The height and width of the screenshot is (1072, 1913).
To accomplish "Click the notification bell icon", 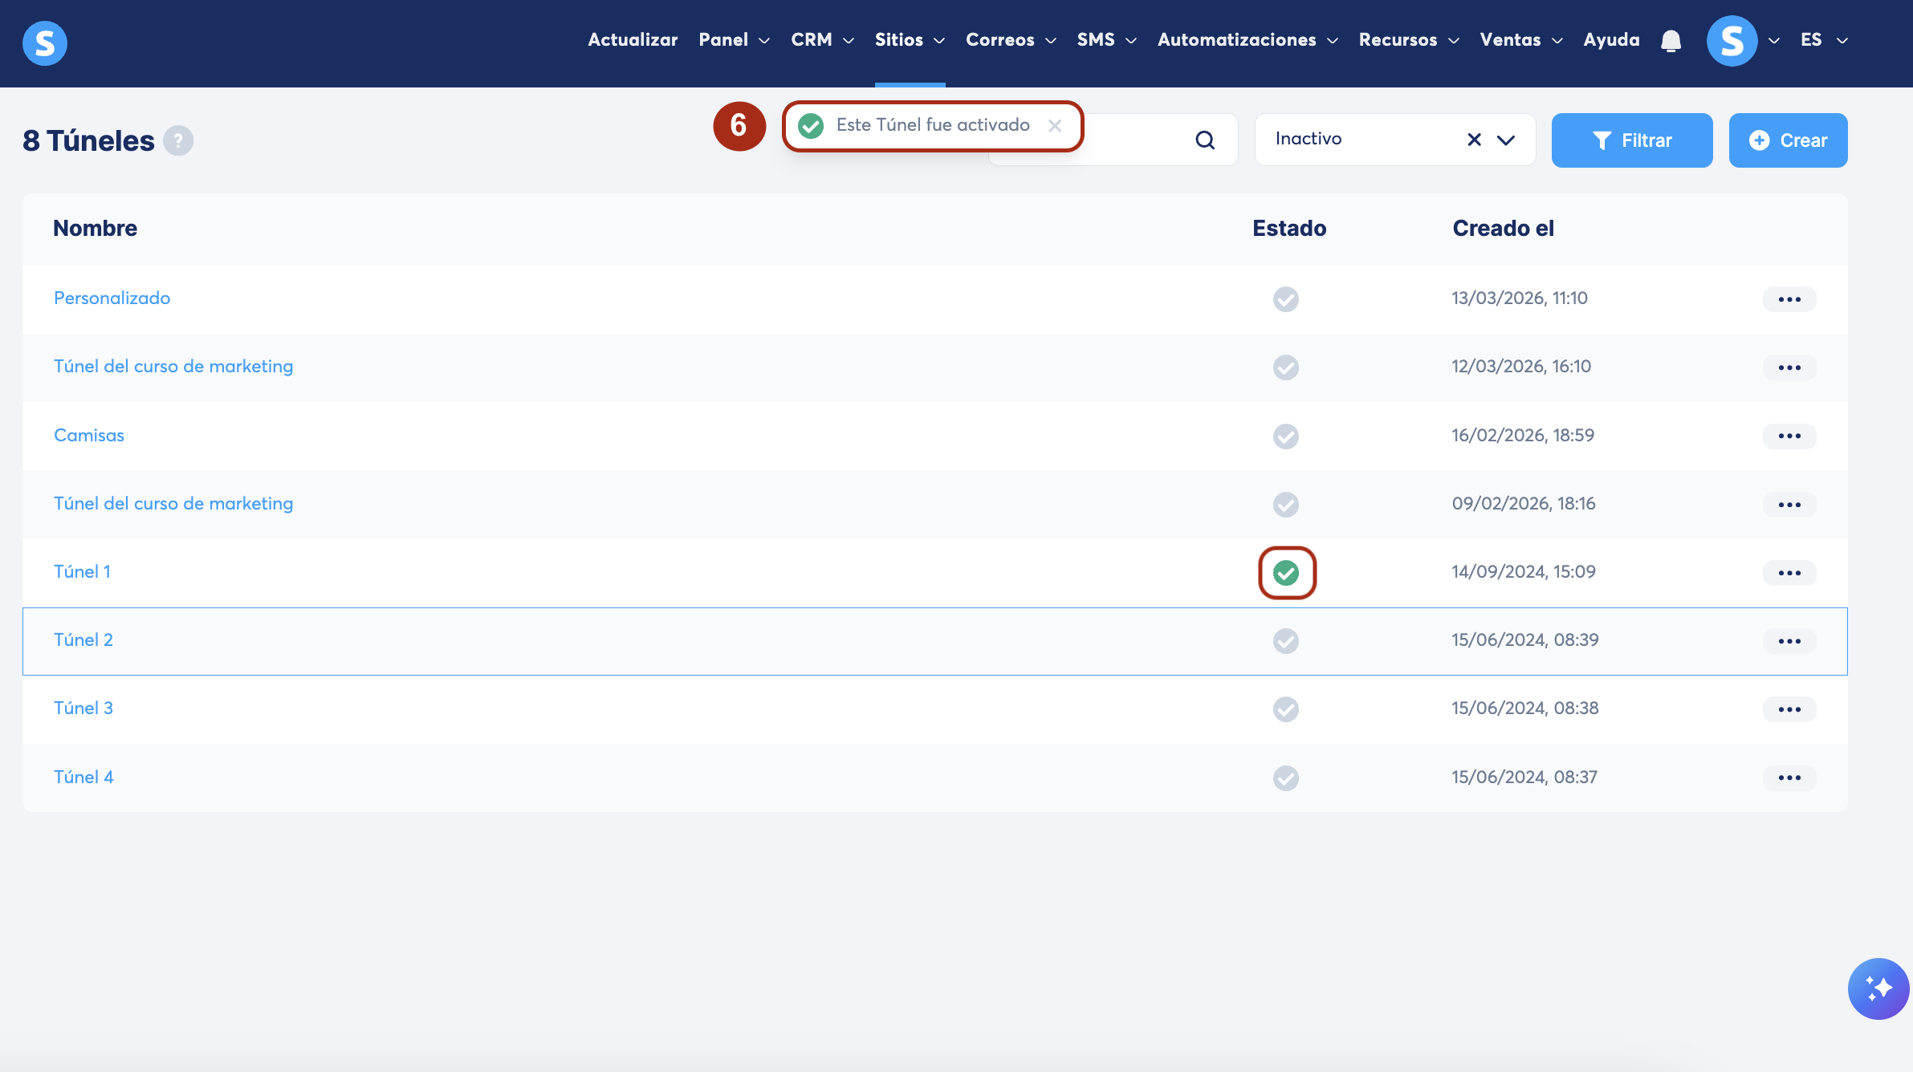I will click(1671, 40).
